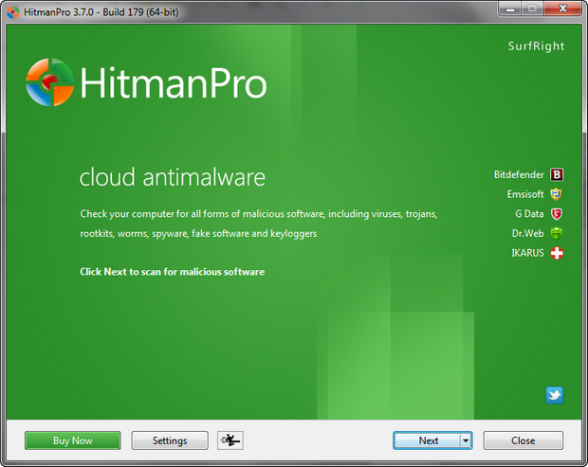Click the SurfRight brand text
This screenshot has height=467, width=588.
[536, 46]
